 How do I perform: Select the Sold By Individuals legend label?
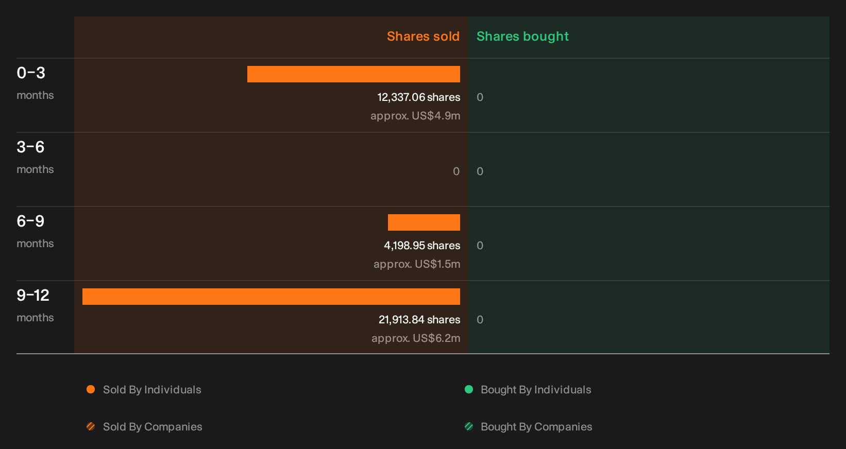[x=152, y=390]
